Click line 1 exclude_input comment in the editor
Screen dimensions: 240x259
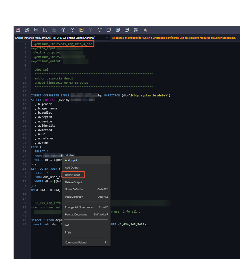[62, 44]
